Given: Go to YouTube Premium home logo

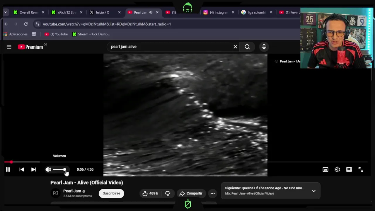Looking at the screenshot, I should tap(30, 47).
